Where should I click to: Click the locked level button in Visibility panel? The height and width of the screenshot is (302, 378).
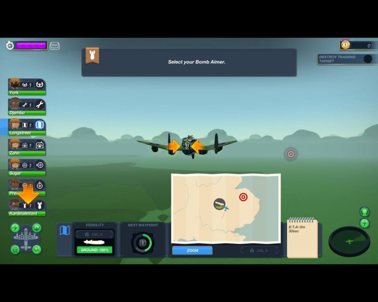point(94,234)
